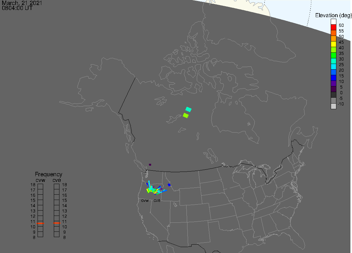Click the 'cve' radar label on the map
This screenshot has width=352, height=253.
(157, 201)
